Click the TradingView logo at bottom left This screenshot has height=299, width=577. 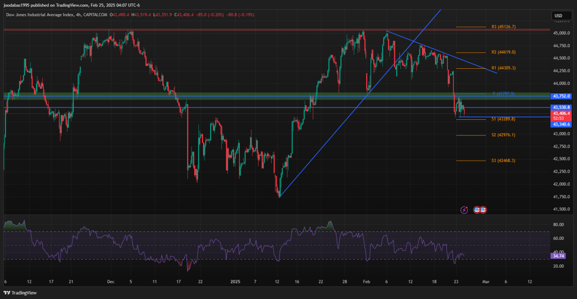[x=20, y=293]
